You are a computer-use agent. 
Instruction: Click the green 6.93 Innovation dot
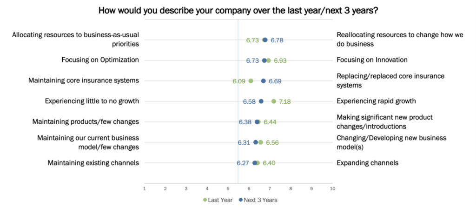pyautogui.click(x=268, y=60)
